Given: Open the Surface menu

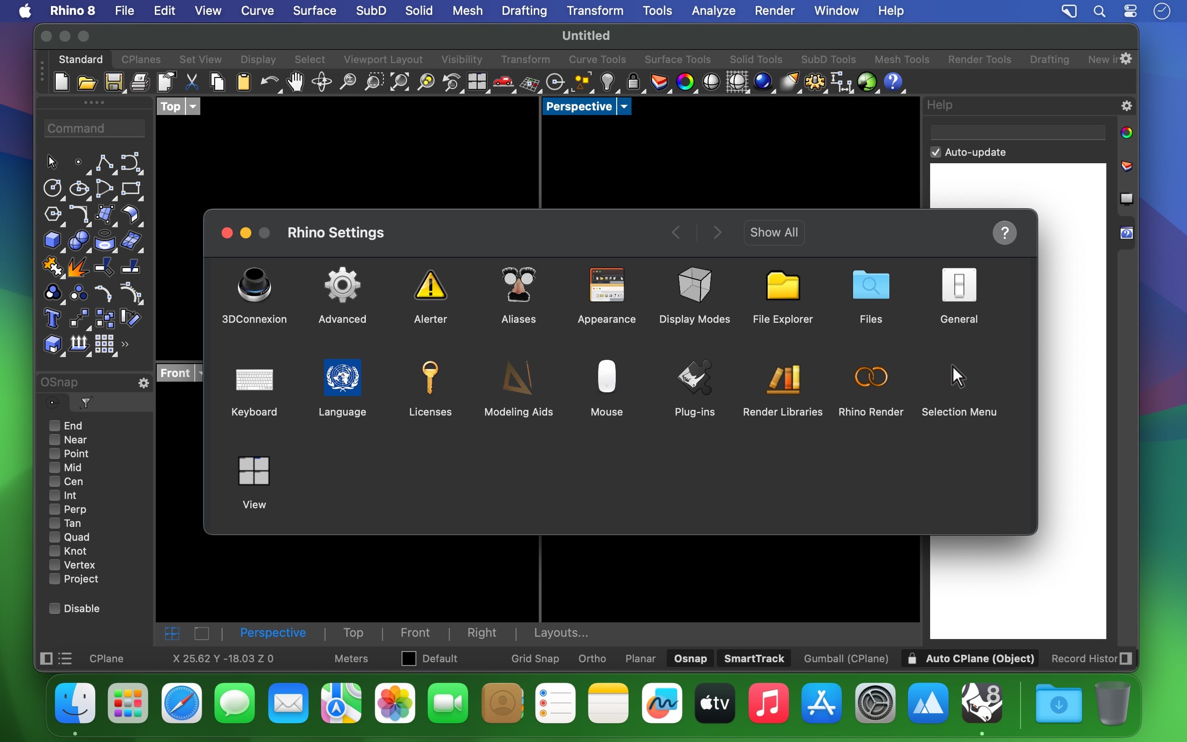Looking at the screenshot, I should (x=314, y=10).
